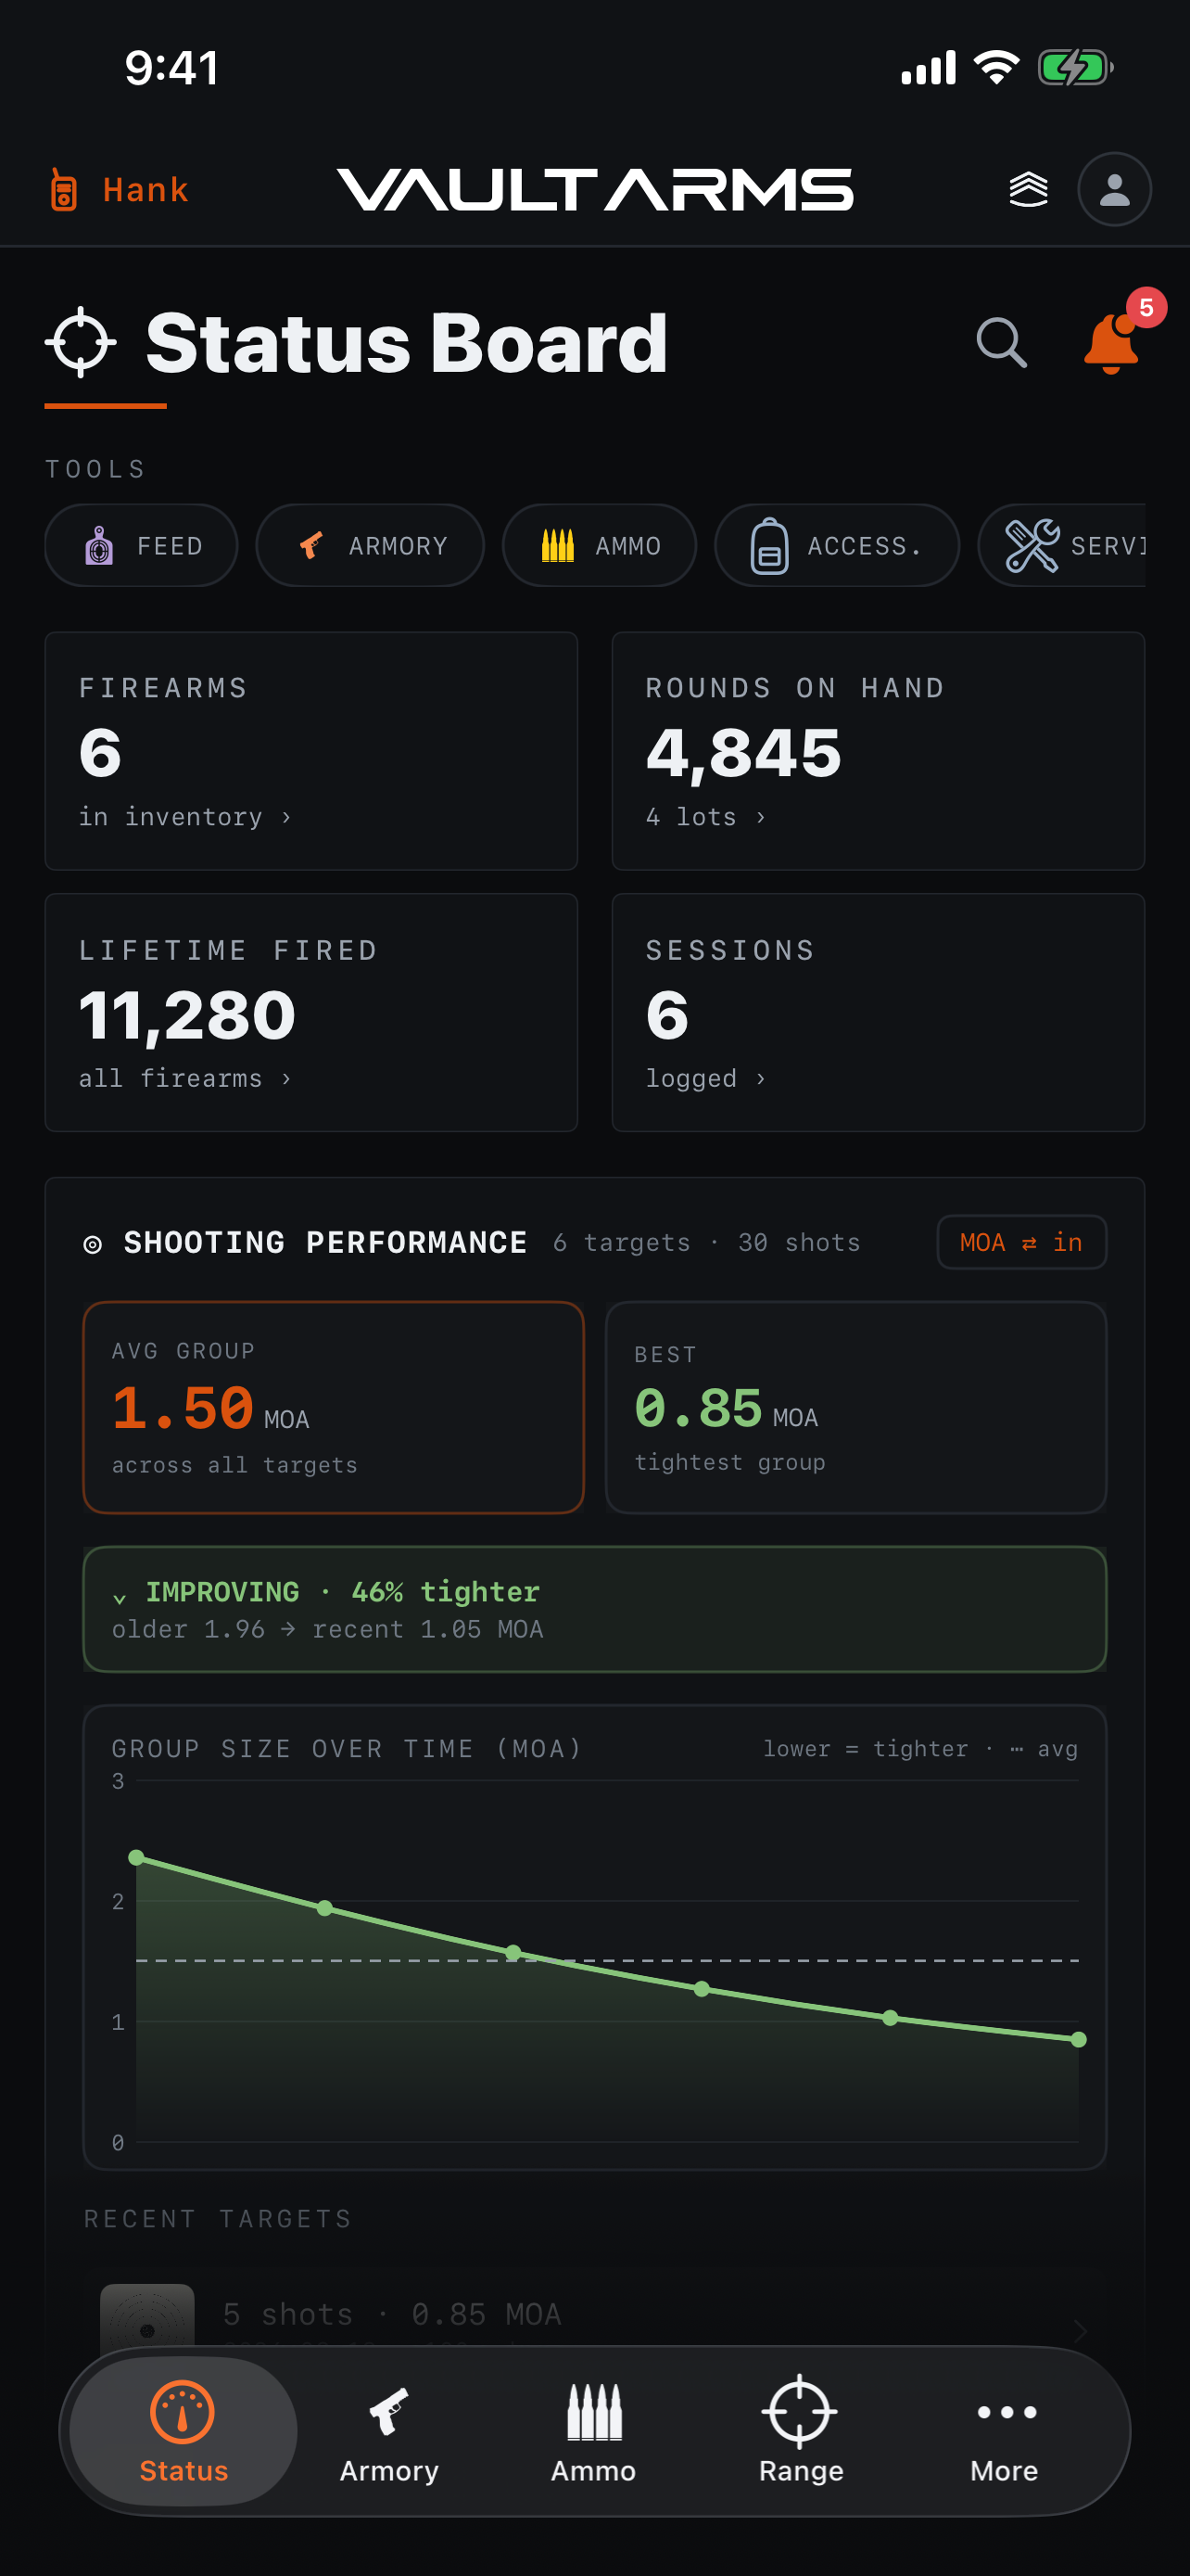Screen dimensions: 1190x2576
Task: Select last chart point near 0.85 MOA
Action: [1078, 2039]
